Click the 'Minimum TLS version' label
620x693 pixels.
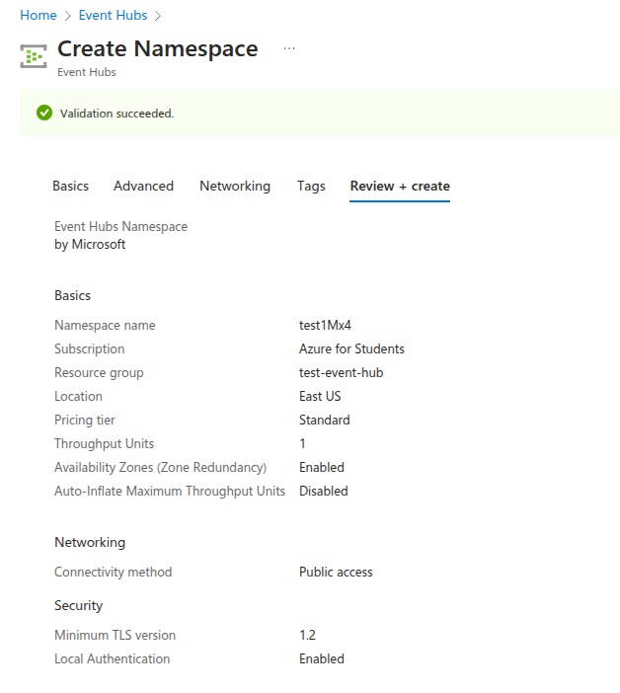[115, 635]
